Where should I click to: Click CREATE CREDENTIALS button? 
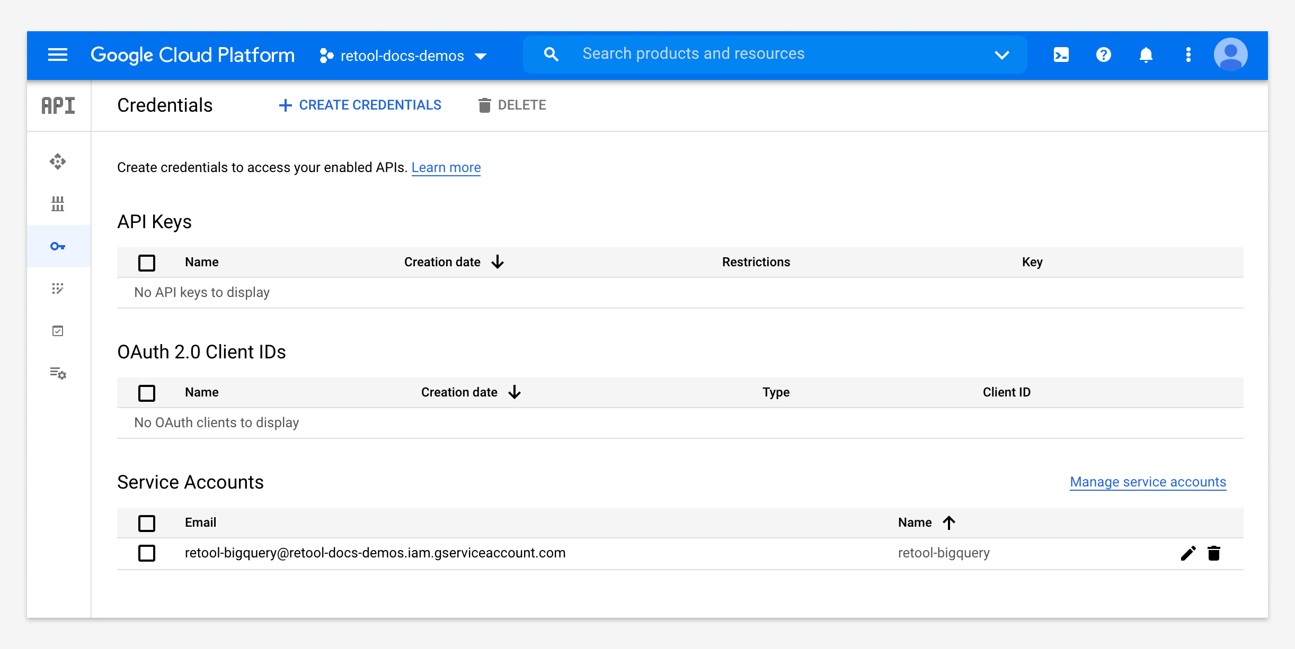click(x=360, y=105)
